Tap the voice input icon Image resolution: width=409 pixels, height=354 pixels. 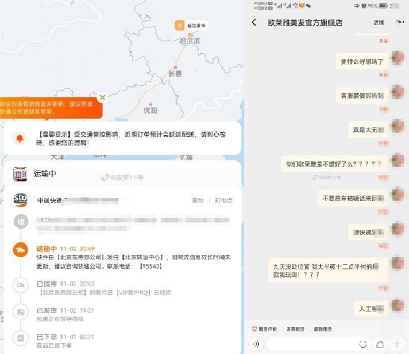pos(256,344)
